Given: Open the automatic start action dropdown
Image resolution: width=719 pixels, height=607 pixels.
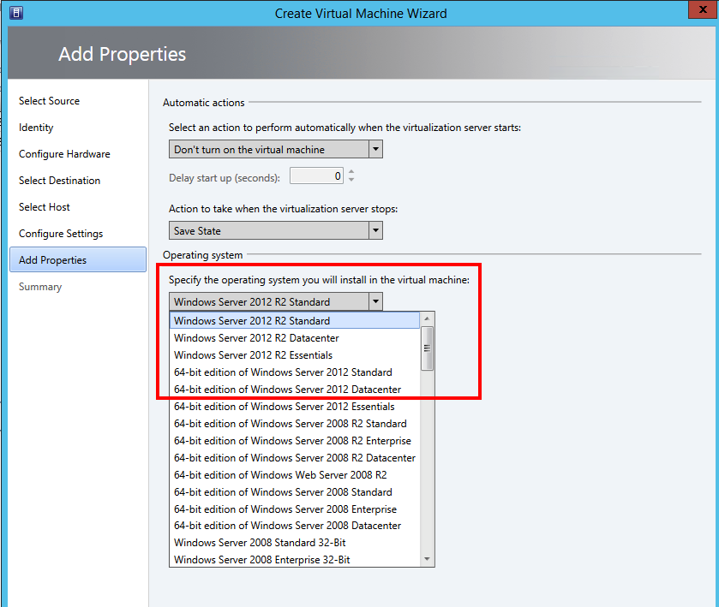Looking at the screenshot, I should [276, 149].
